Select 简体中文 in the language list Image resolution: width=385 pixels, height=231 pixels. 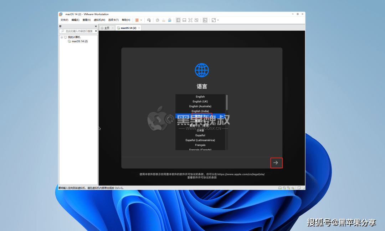click(x=200, y=116)
